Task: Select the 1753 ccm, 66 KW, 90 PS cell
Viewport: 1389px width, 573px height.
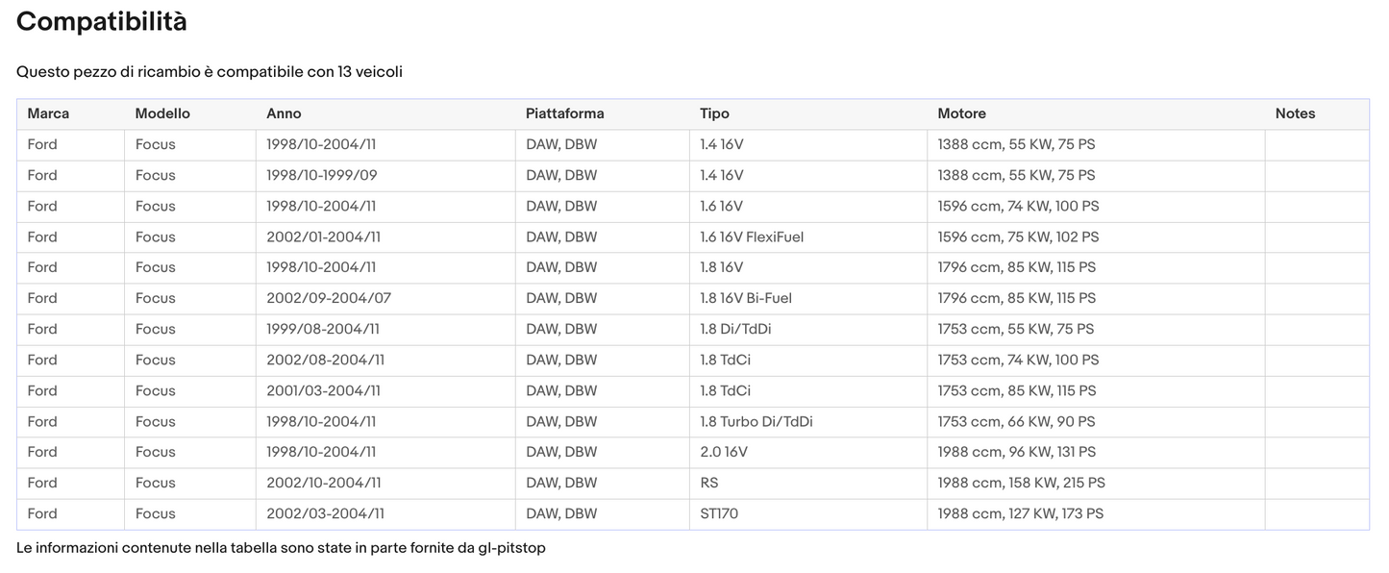Action: point(1016,421)
